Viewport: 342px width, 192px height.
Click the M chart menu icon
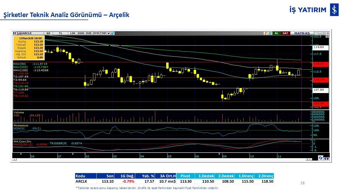[x=14, y=33]
